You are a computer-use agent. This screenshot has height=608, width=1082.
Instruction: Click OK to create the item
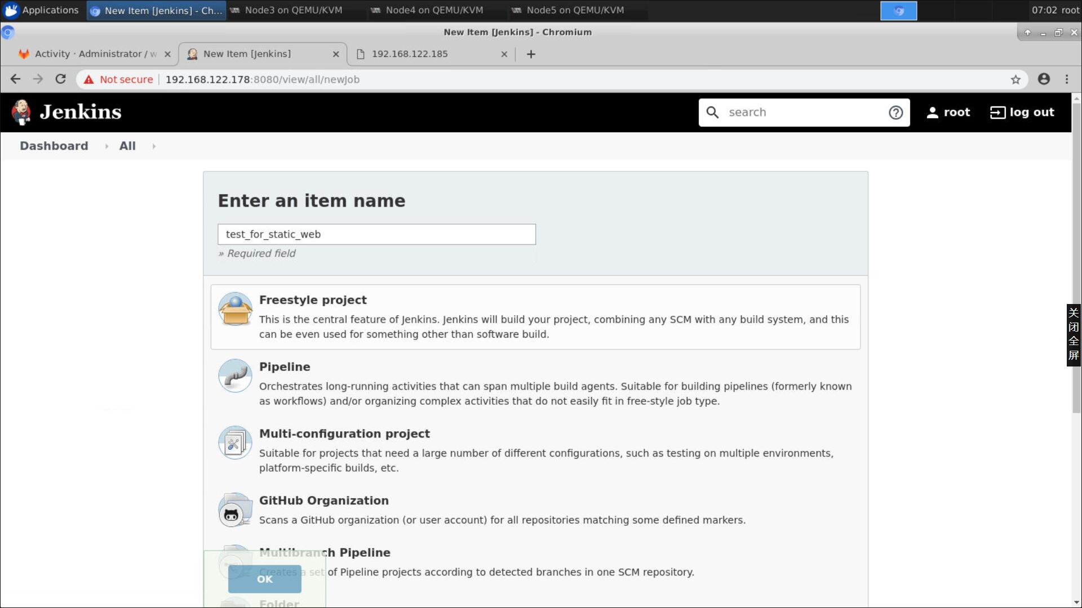264,579
